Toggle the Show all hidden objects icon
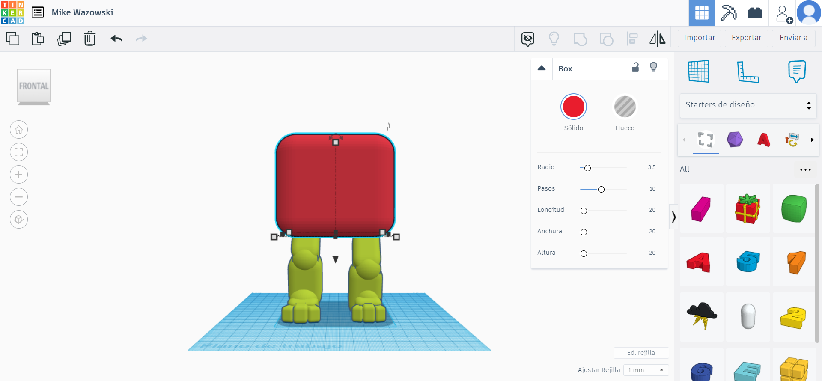This screenshot has height=381, width=822. [x=528, y=39]
